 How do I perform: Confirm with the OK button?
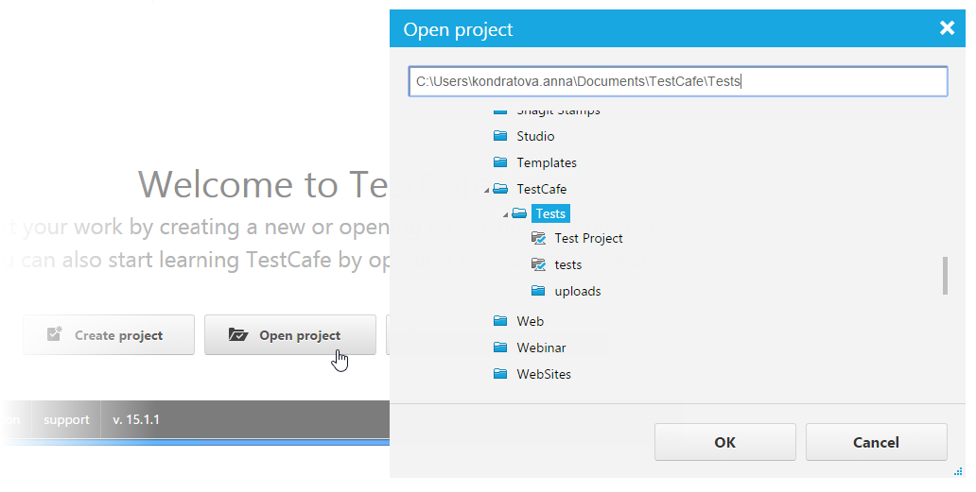coord(725,442)
